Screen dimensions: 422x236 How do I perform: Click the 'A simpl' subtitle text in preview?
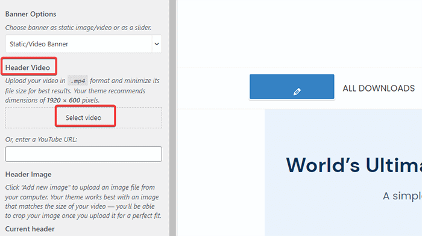[402, 196]
